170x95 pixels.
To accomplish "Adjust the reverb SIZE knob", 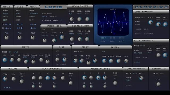I will coord(104,61).
